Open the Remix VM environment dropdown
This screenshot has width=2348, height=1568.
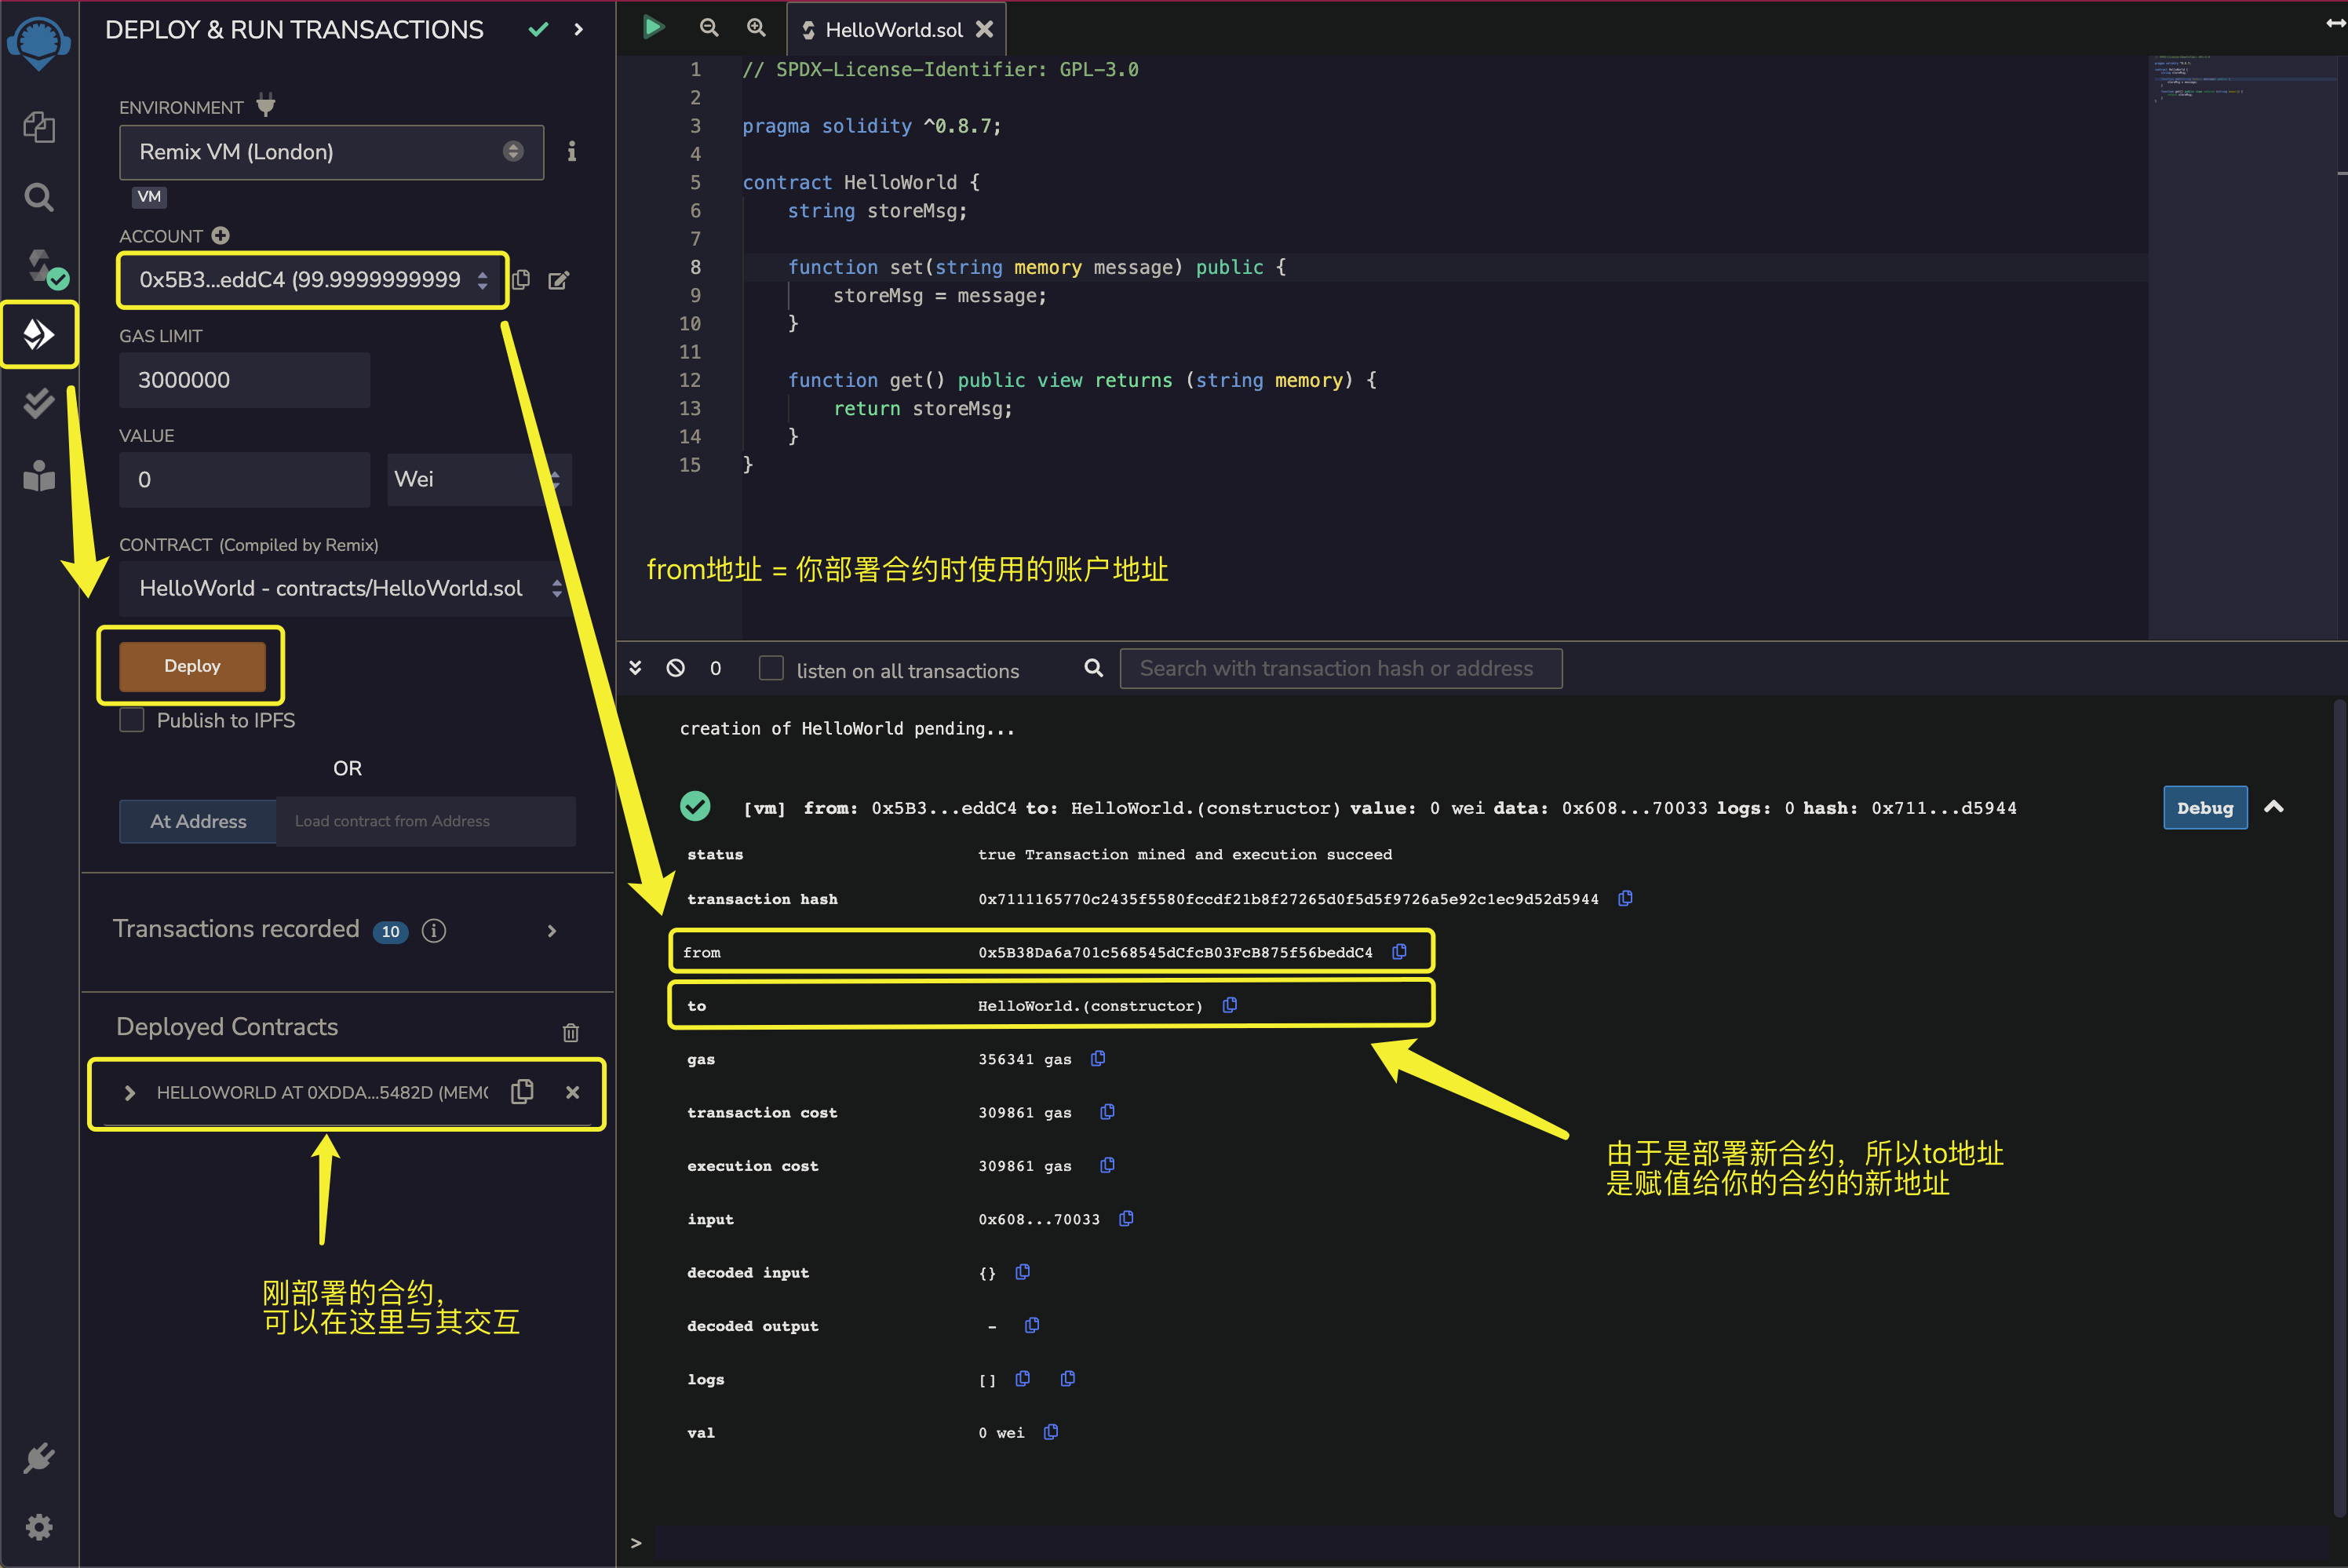[x=331, y=152]
